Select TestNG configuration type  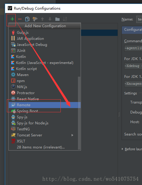pos(43,129)
